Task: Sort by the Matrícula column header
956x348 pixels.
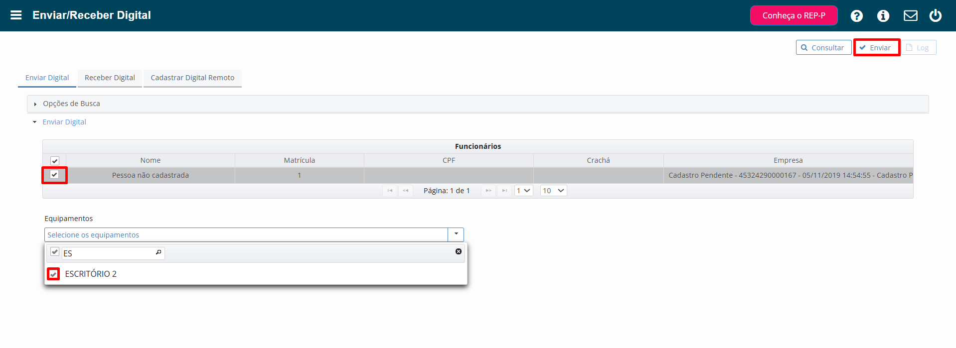Action: (x=300, y=160)
